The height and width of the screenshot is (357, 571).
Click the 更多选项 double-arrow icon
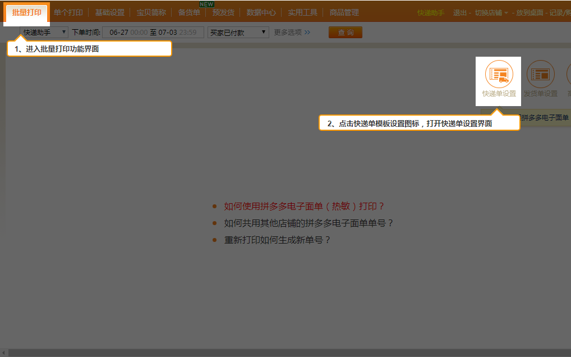pos(307,33)
